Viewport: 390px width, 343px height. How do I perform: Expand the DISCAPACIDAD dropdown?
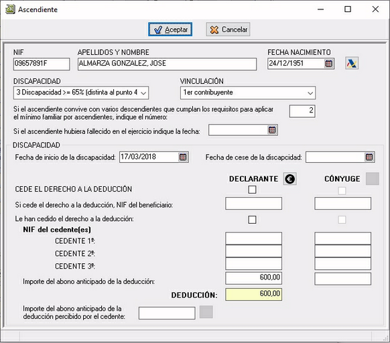click(x=81, y=92)
